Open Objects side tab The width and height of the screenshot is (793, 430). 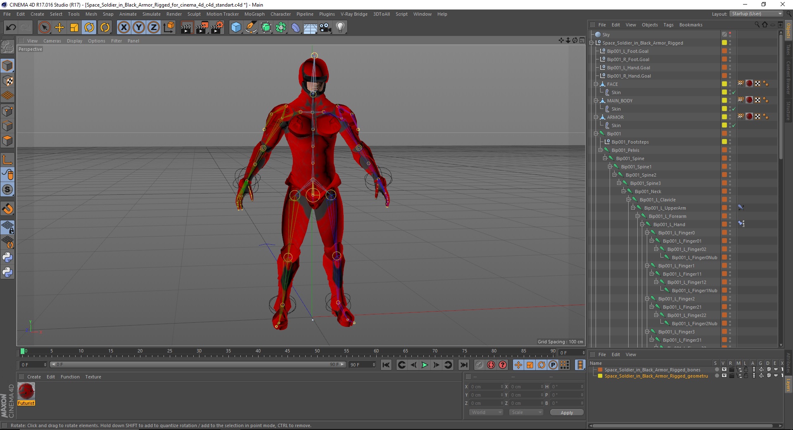coord(788,31)
